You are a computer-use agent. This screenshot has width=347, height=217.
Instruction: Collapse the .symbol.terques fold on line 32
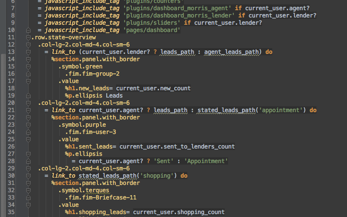coord(28,191)
